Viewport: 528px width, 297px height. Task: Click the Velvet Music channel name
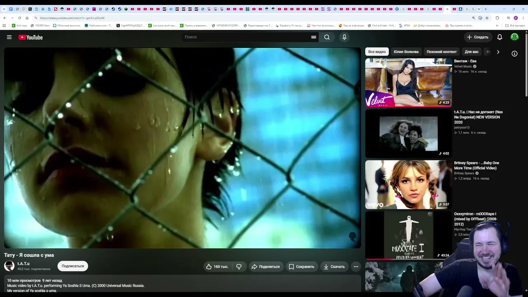[x=463, y=66]
